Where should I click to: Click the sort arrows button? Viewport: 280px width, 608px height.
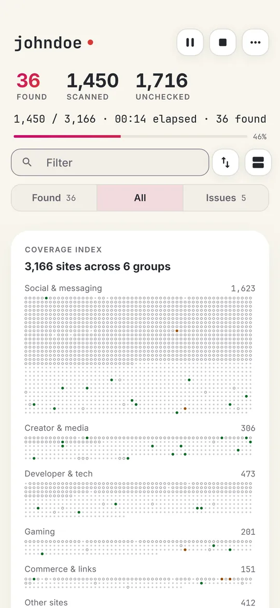pos(226,163)
